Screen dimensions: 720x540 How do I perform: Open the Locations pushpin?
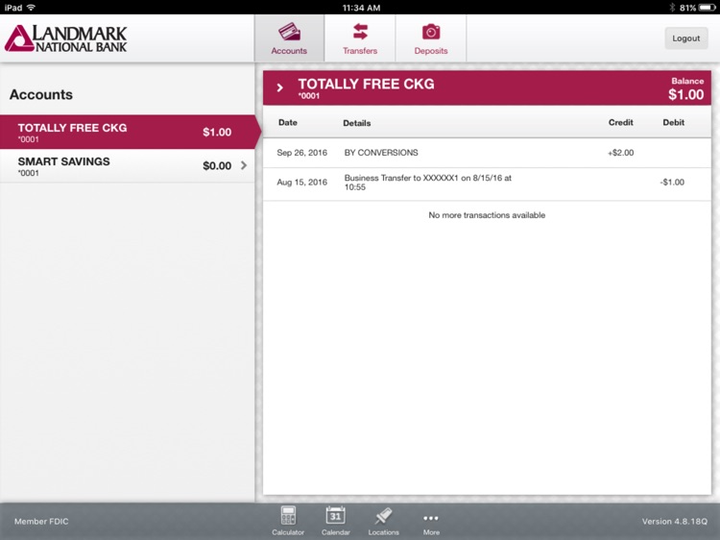click(x=383, y=521)
